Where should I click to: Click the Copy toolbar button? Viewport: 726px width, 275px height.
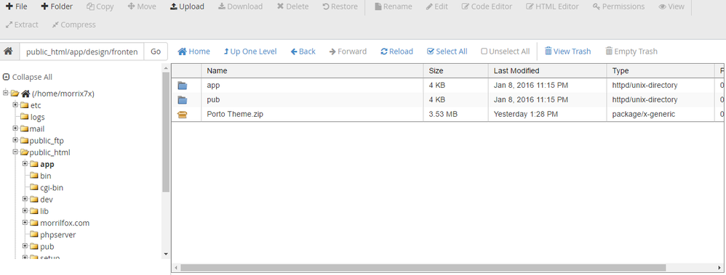pos(100,7)
